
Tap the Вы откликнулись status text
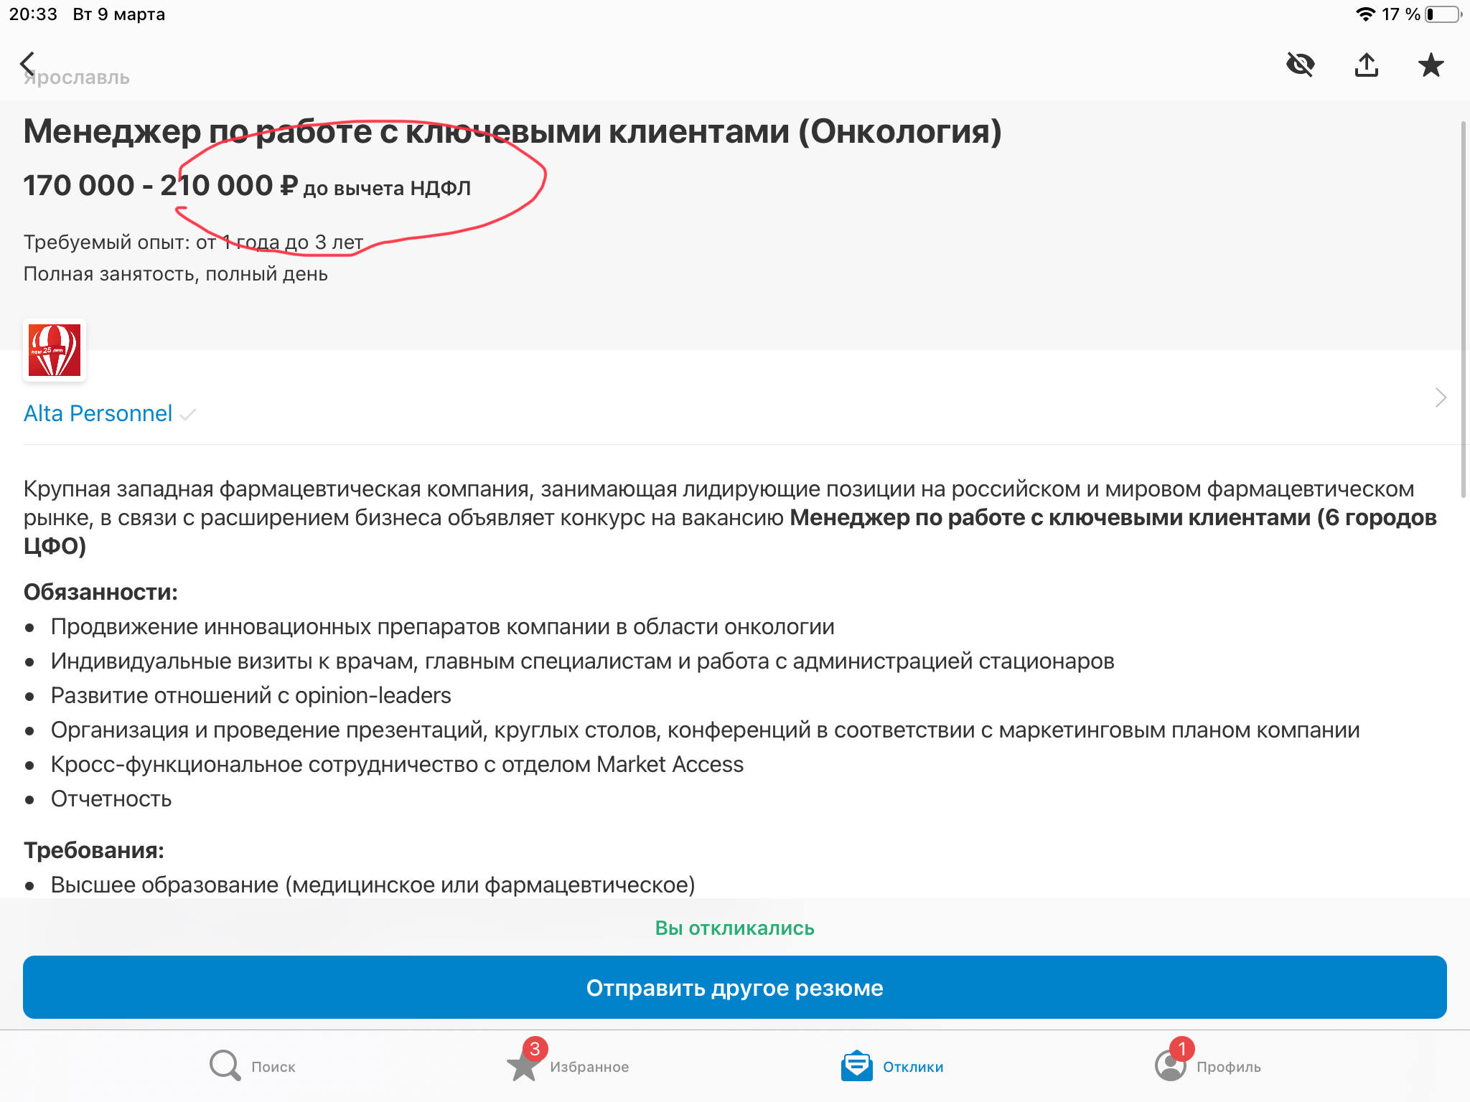click(x=734, y=928)
